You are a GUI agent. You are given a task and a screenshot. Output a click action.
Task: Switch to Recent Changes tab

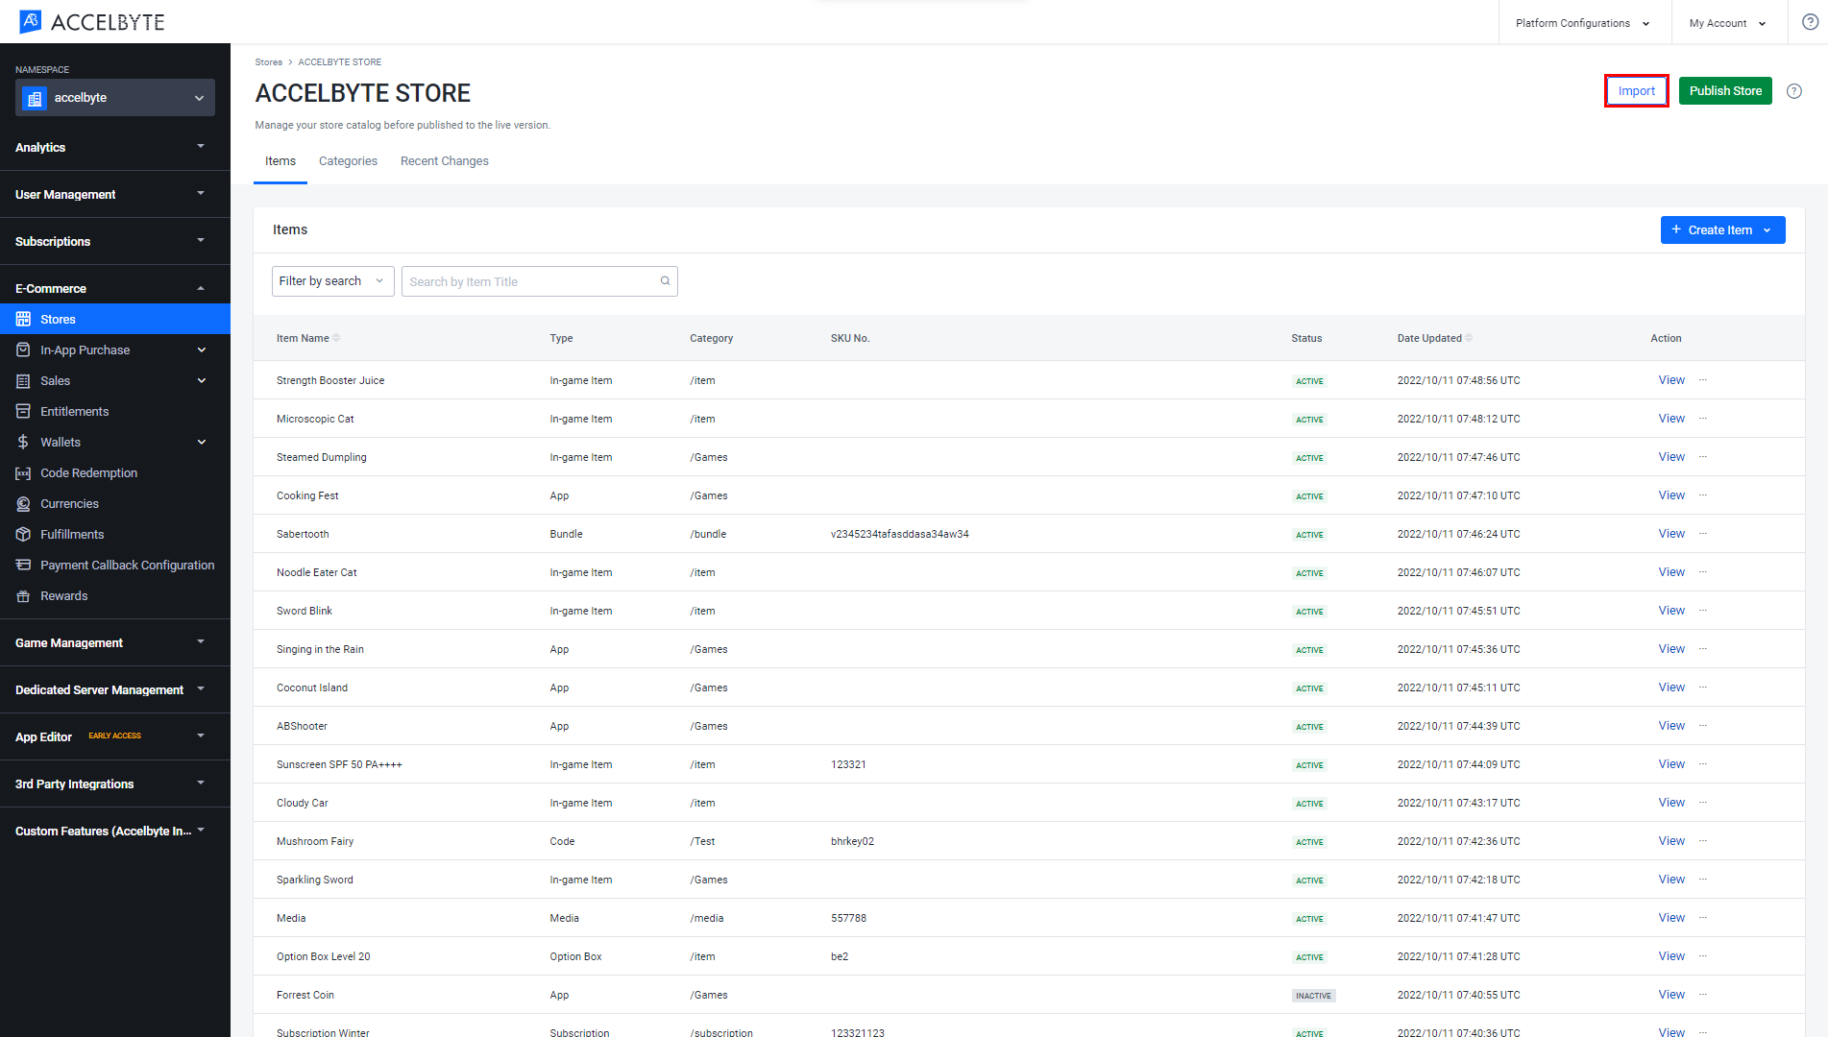444,161
